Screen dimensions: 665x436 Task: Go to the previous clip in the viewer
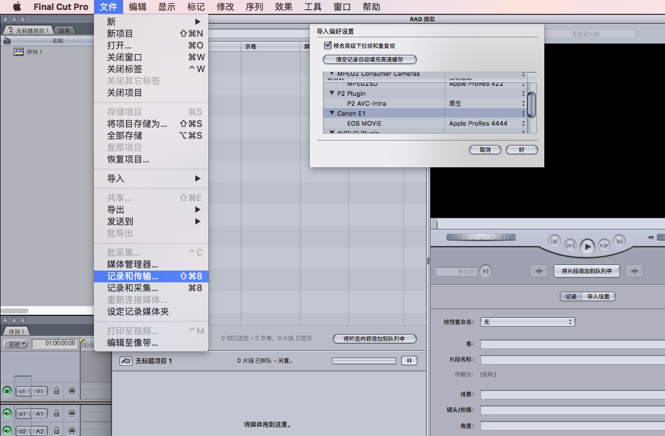[570, 245]
